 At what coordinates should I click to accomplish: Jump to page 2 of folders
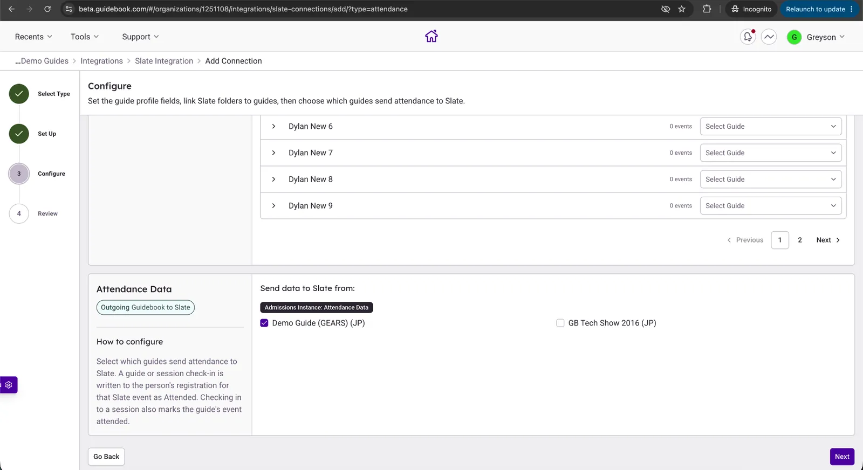pos(800,240)
